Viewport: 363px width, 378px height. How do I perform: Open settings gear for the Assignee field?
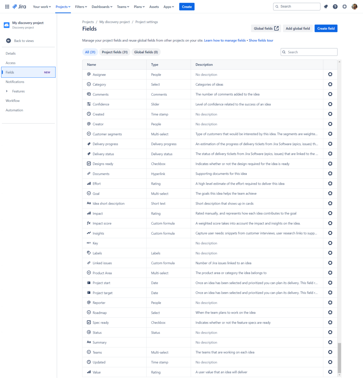[x=330, y=74]
